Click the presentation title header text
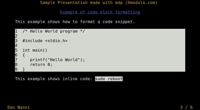Image resolution: width=200 pixels, height=110 pixels. [x=99, y=3]
